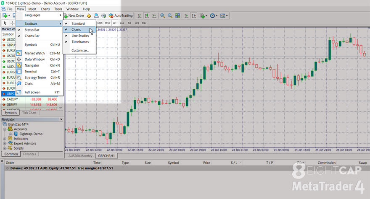
Task: Switch to the Tick Chart tab
Action: pos(29,113)
